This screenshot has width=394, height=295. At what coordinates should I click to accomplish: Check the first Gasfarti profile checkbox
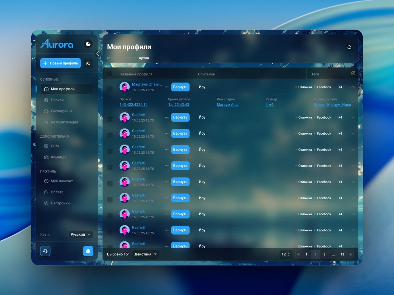tap(110, 119)
